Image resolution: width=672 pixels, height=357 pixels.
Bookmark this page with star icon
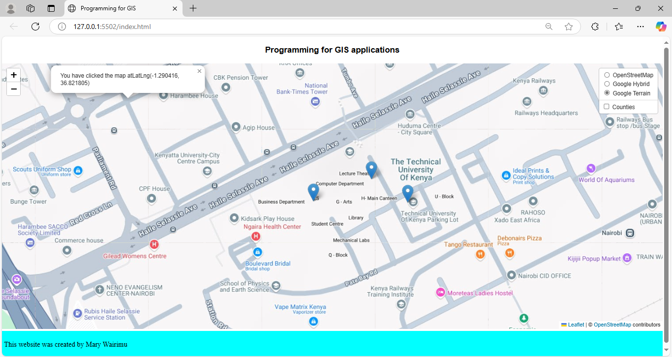[x=569, y=27]
